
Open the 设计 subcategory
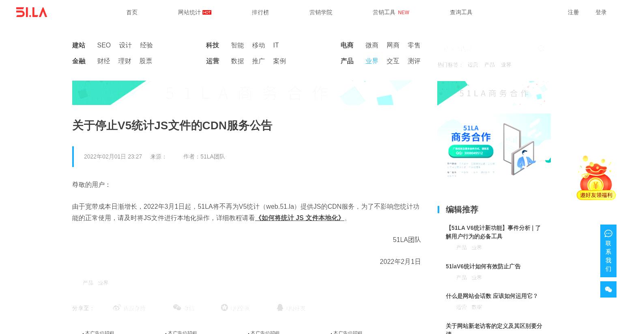(125, 45)
